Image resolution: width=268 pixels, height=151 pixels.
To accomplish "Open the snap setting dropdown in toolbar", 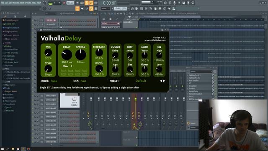I will (x=105, y=8).
